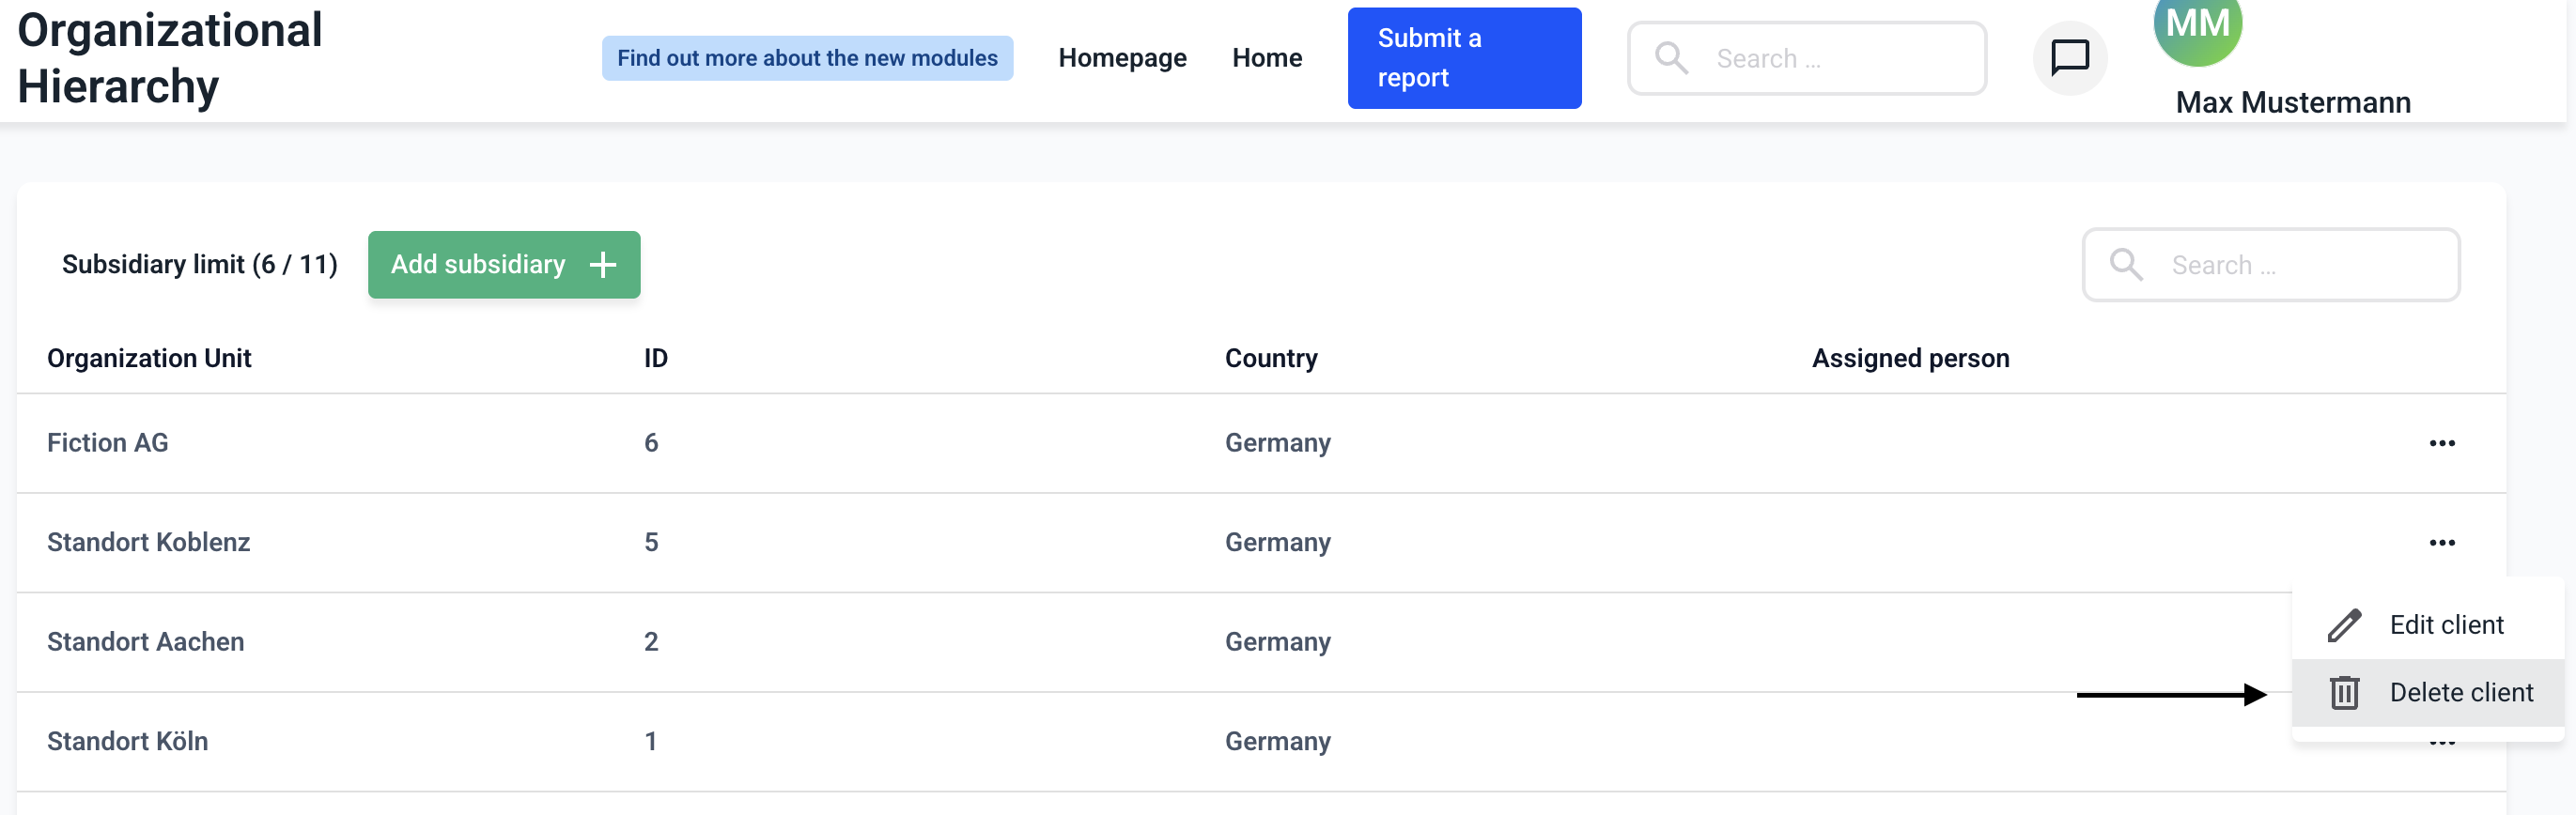This screenshot has height=815, width=2576.
Task: Click the magnifier icon in table search
Action: click(x=2125, y=265)
